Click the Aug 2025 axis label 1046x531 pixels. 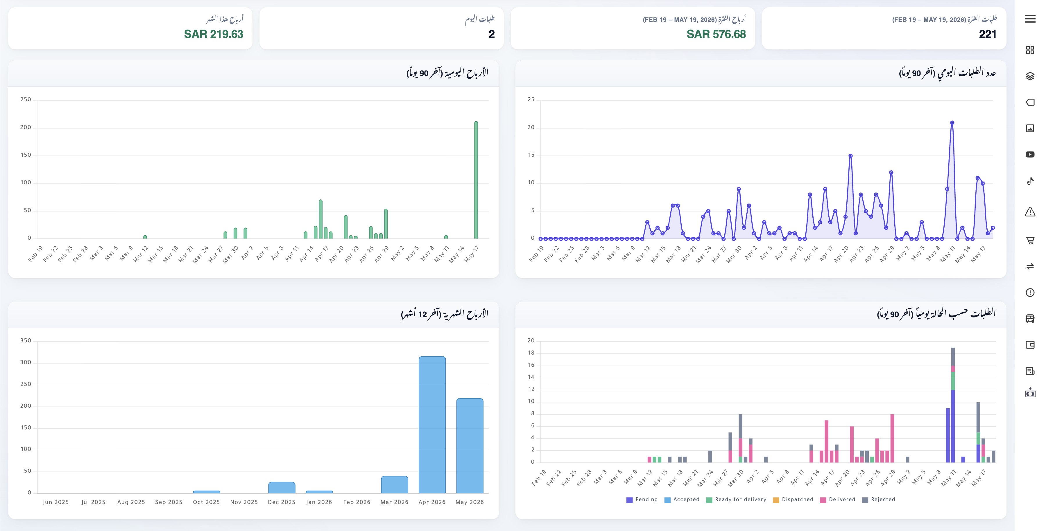pyautogui.click(x=131, y=502)
